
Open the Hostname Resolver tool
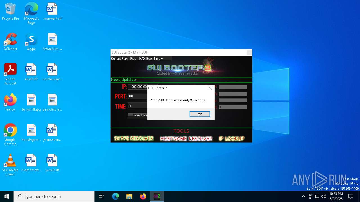(186, 139)
